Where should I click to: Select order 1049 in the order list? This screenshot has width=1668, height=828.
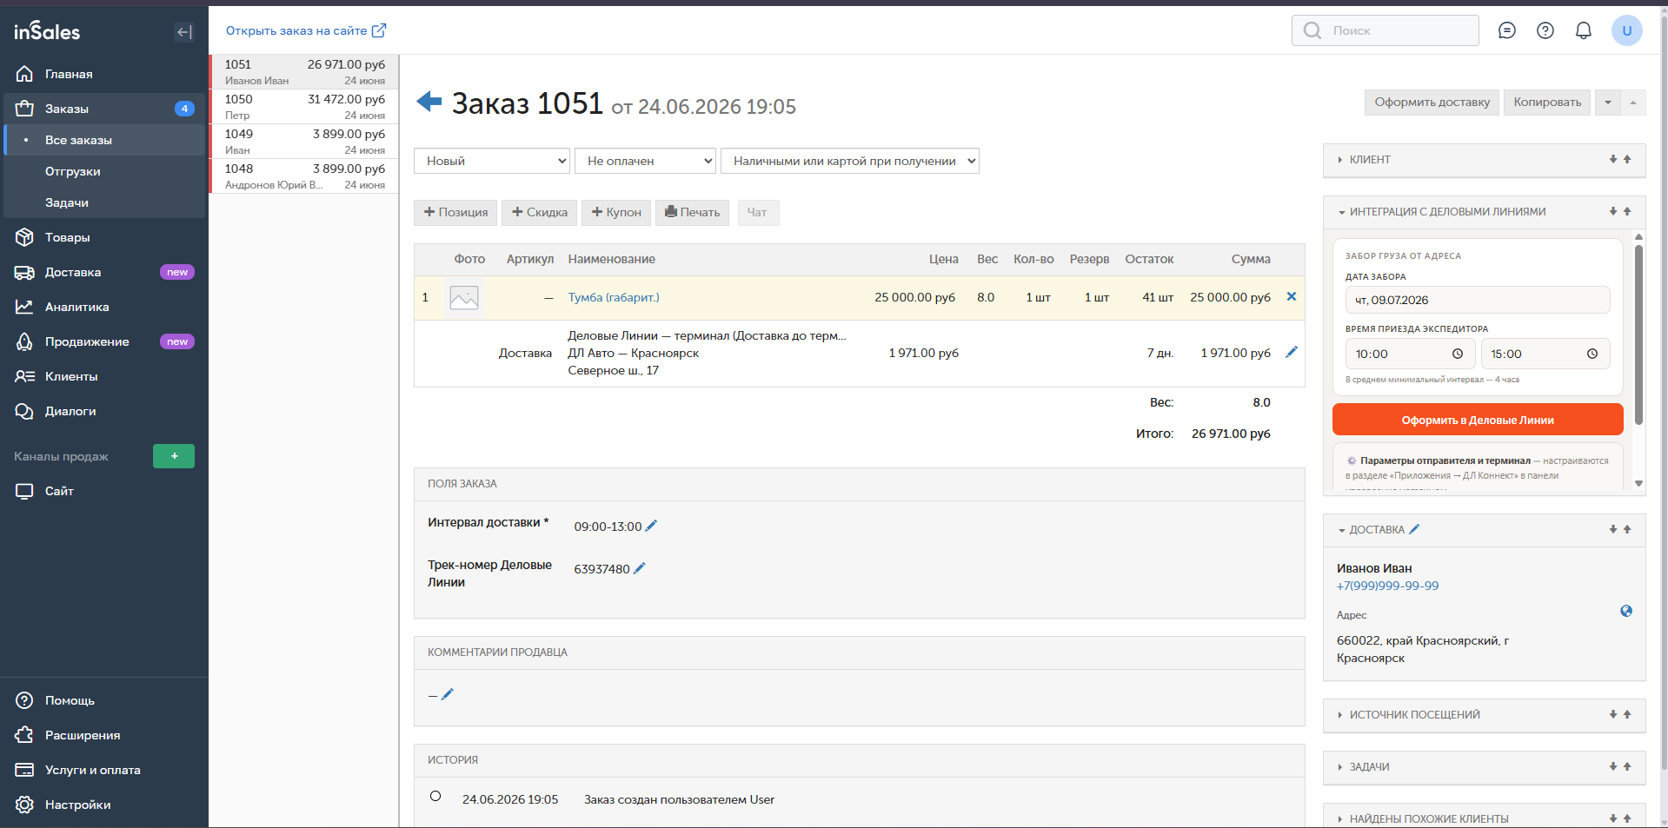304,142
